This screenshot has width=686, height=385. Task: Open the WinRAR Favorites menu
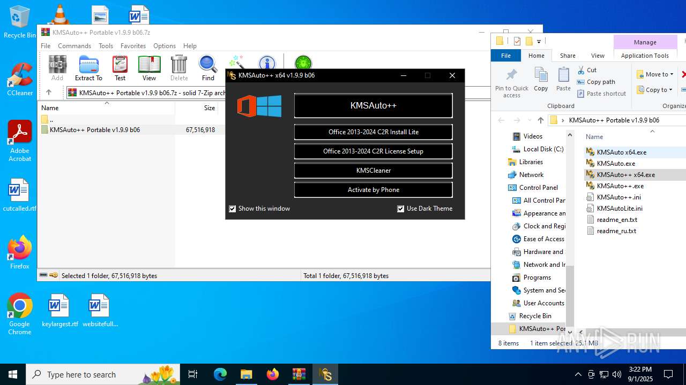click(133, 46)
